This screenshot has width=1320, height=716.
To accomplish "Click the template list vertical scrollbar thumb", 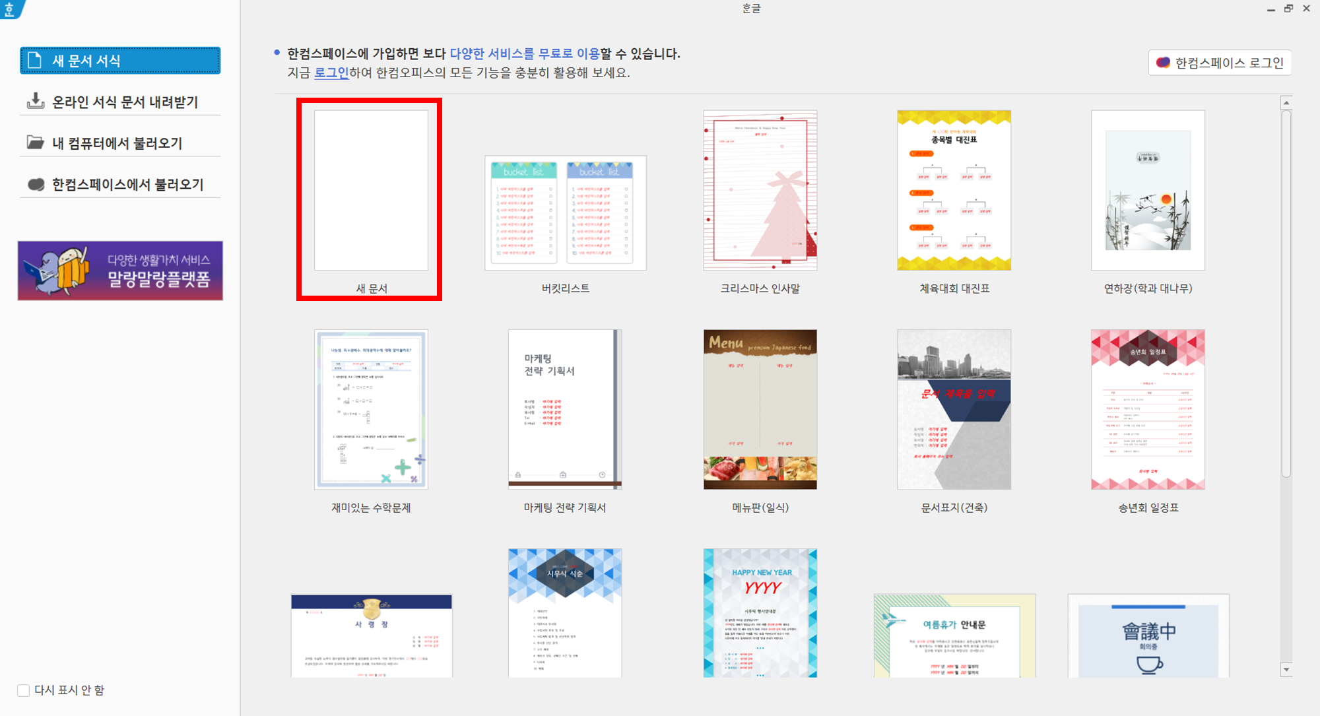I will [x=1286, y=293].
